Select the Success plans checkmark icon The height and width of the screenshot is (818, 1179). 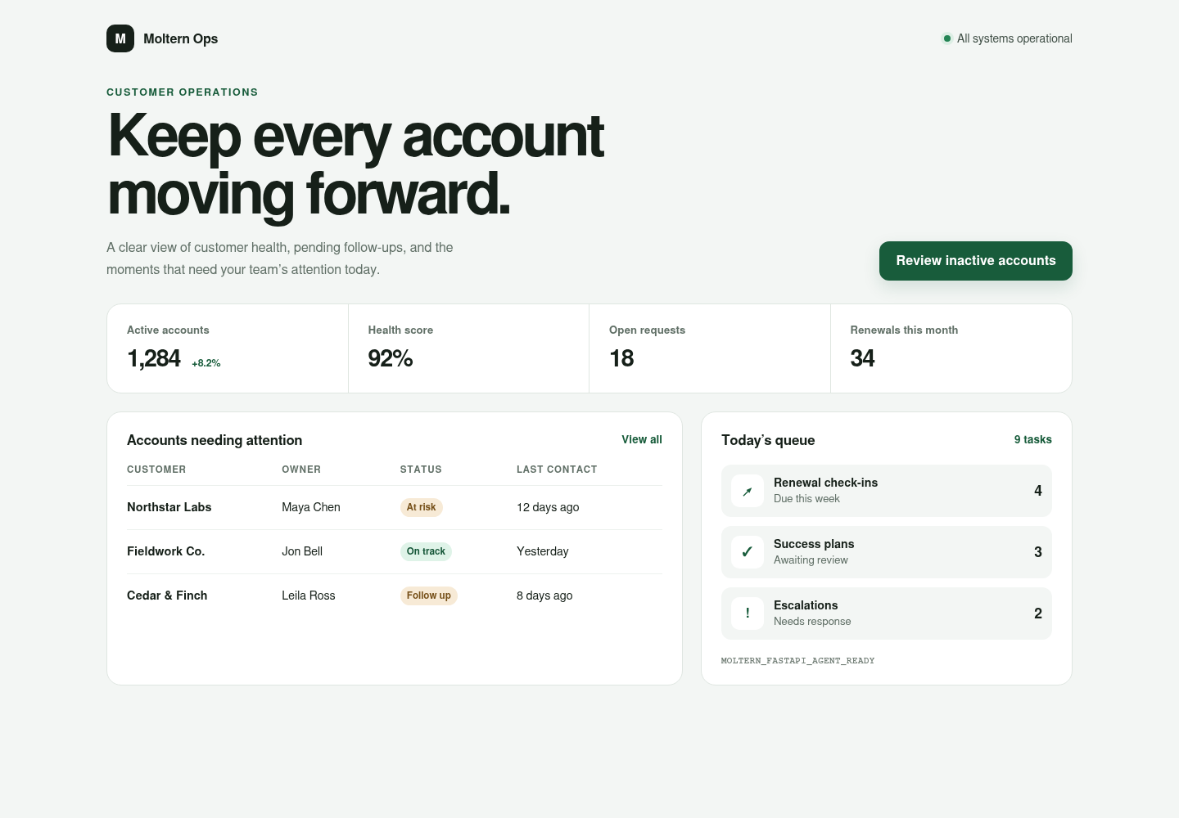click(x=748, y=552)
